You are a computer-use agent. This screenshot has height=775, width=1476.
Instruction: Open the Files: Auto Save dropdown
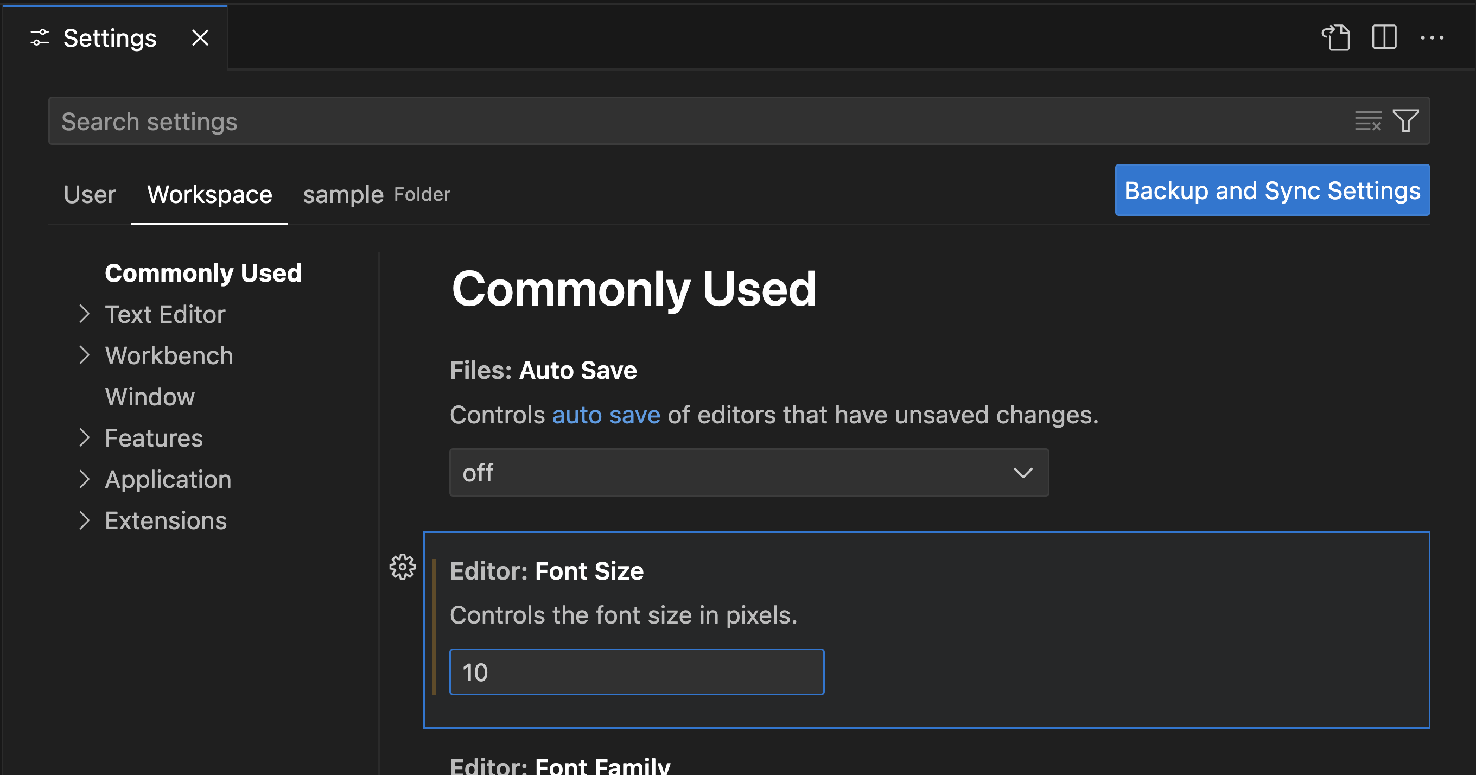[x=748, y=472]
